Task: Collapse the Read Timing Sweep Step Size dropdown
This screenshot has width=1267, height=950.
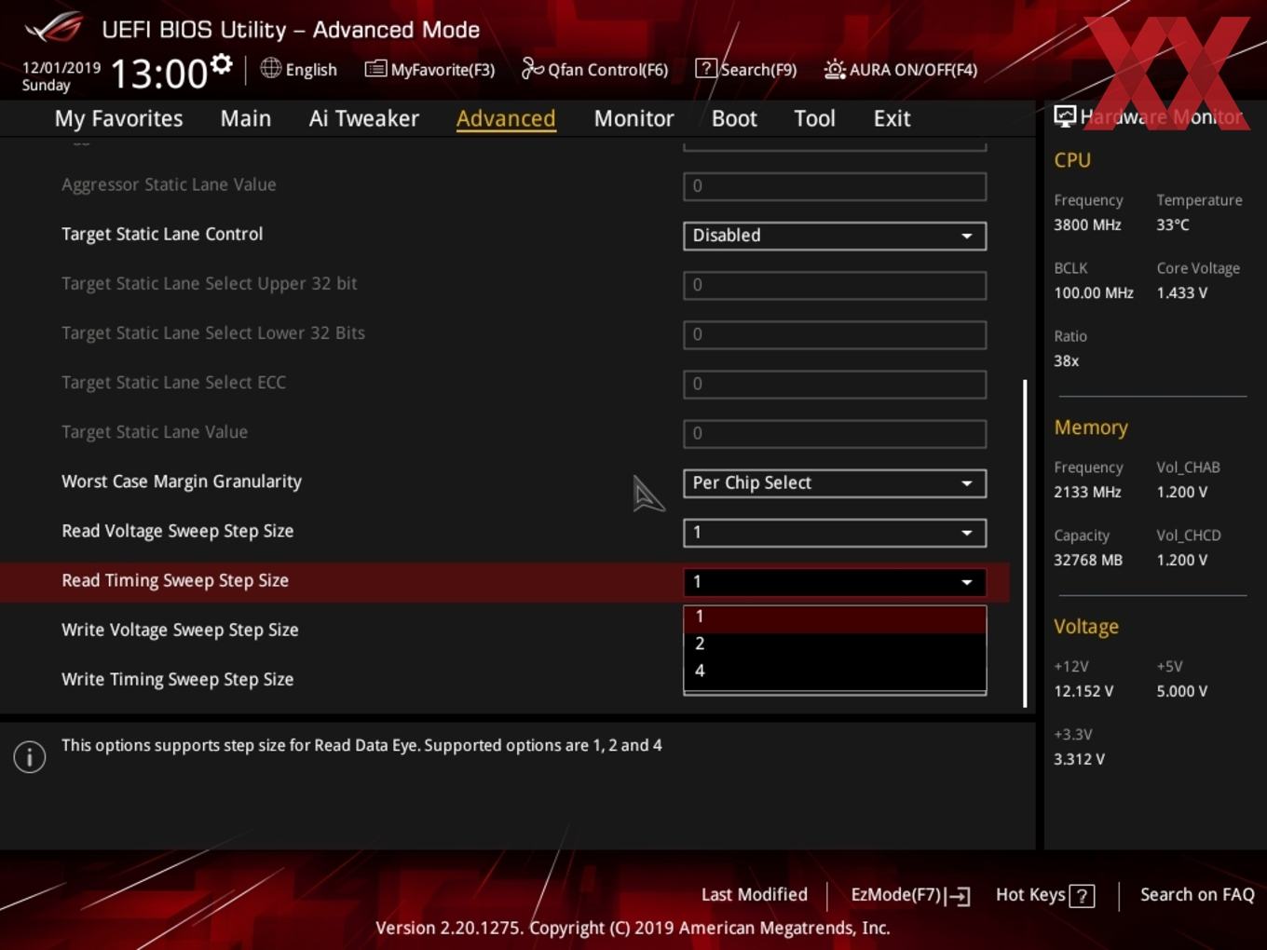Action: coord(835,582)
